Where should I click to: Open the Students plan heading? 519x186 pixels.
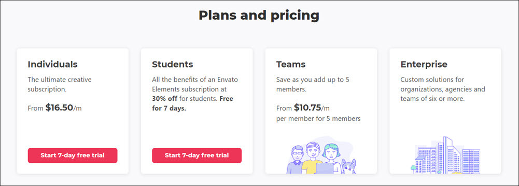point(173,64)
